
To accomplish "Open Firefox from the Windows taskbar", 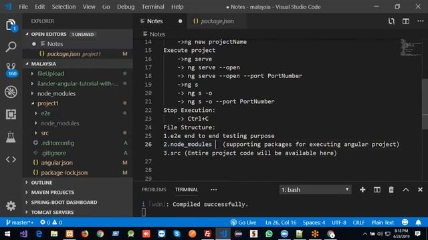I will [x=85, y=234].
